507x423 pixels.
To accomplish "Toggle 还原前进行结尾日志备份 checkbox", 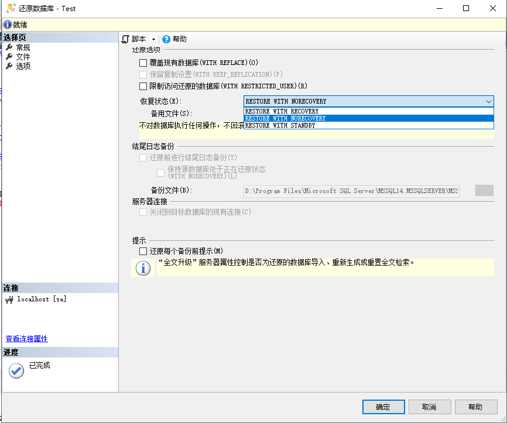I will click(x=143, y=158).
